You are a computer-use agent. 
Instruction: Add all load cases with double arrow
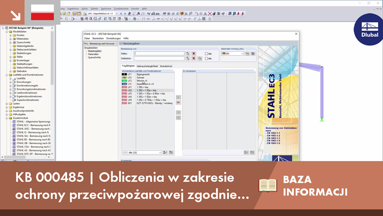coord(178,102)
